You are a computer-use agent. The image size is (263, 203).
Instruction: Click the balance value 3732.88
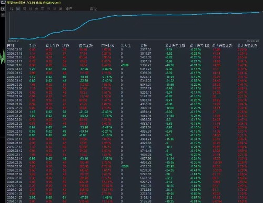tap(146, 190)
